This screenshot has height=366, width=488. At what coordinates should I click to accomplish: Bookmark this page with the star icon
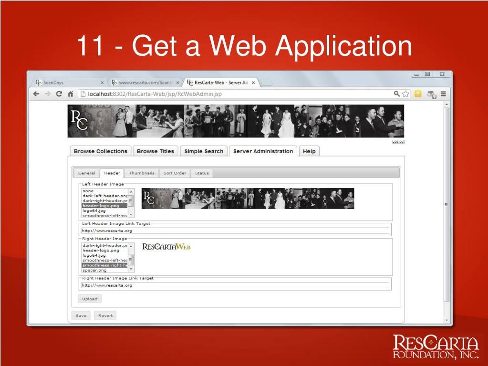point(405,94)
